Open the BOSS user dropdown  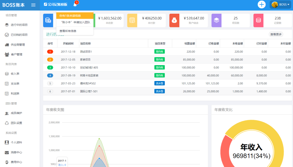tap(280, 4)
